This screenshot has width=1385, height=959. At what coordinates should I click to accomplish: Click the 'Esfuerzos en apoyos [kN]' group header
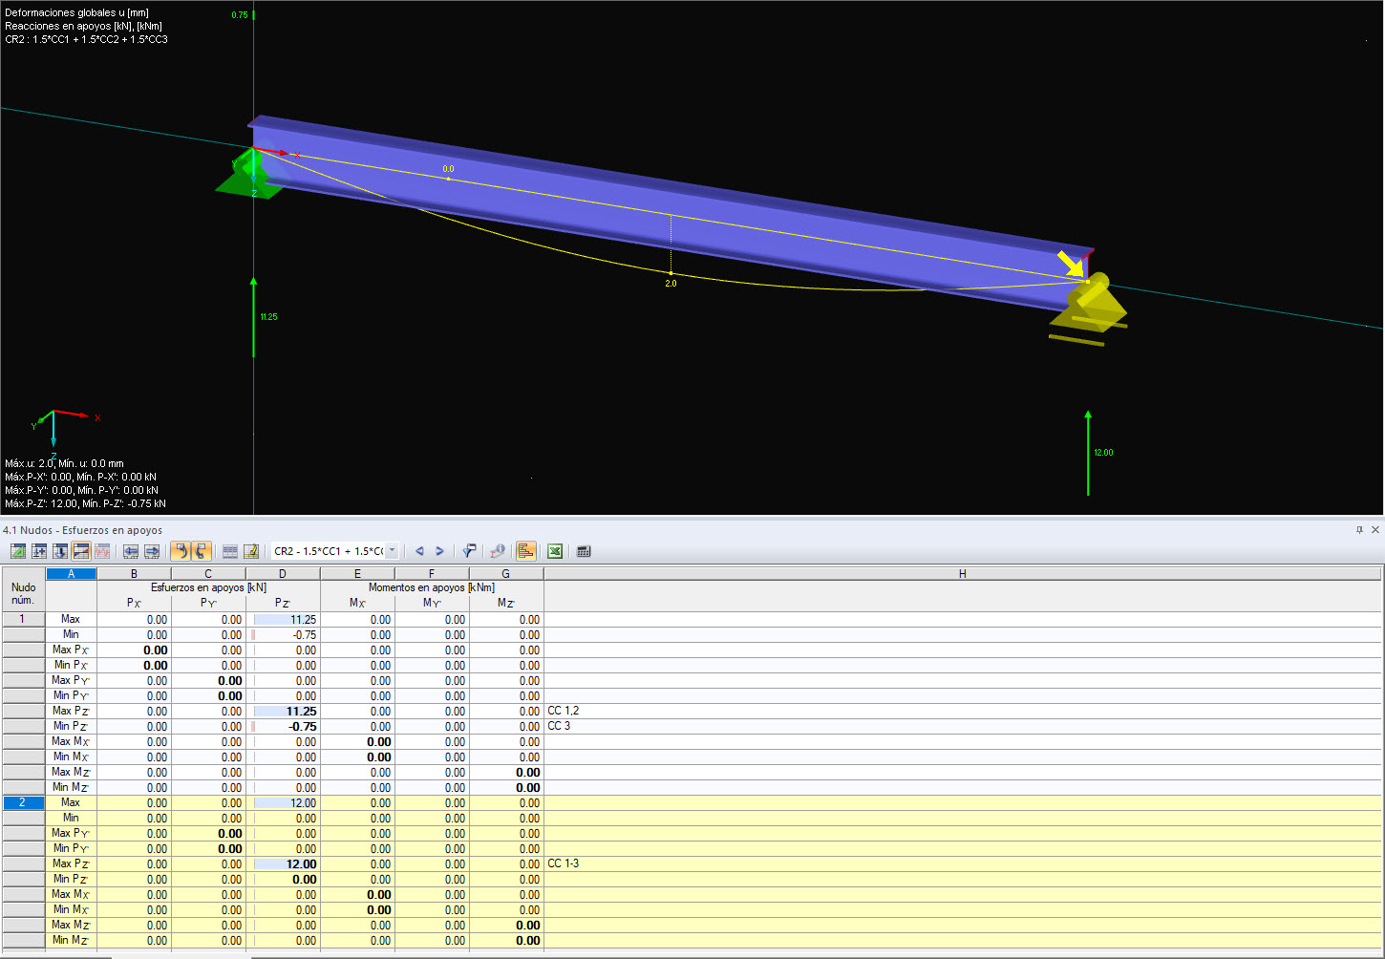(x=208, y=587)
